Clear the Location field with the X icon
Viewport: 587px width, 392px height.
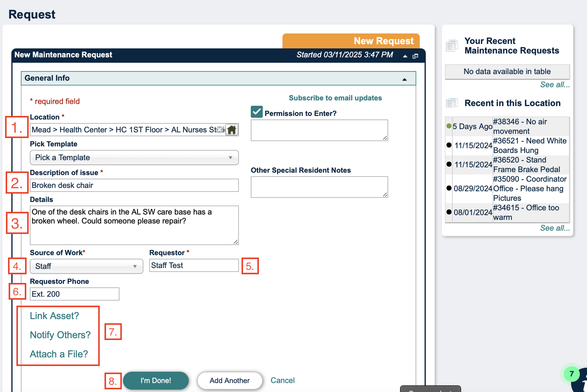pos(220,130)
